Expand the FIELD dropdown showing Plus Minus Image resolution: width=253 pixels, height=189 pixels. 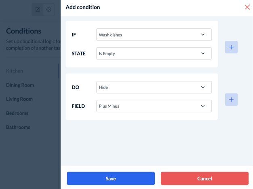[x=154, y=106]
